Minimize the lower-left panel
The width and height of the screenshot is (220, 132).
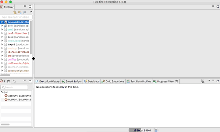pyautogui.click(x=25, y=80)
